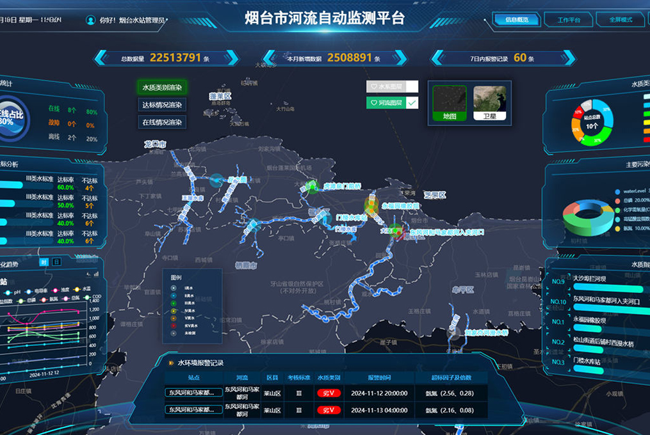Toggle the 日 view in trend panel
Viewport: 650px width, 435px height.
(x=56, y=262)
